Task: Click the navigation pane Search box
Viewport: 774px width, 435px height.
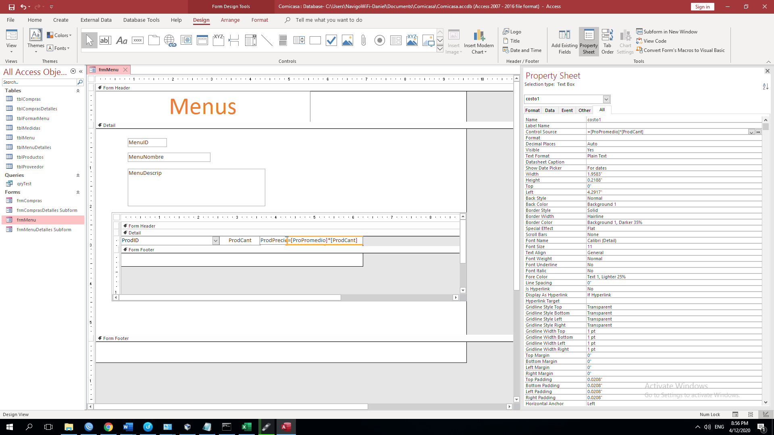Action: tap(39, 82)
